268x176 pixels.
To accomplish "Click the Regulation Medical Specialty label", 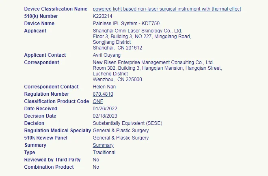I will 58,131.
